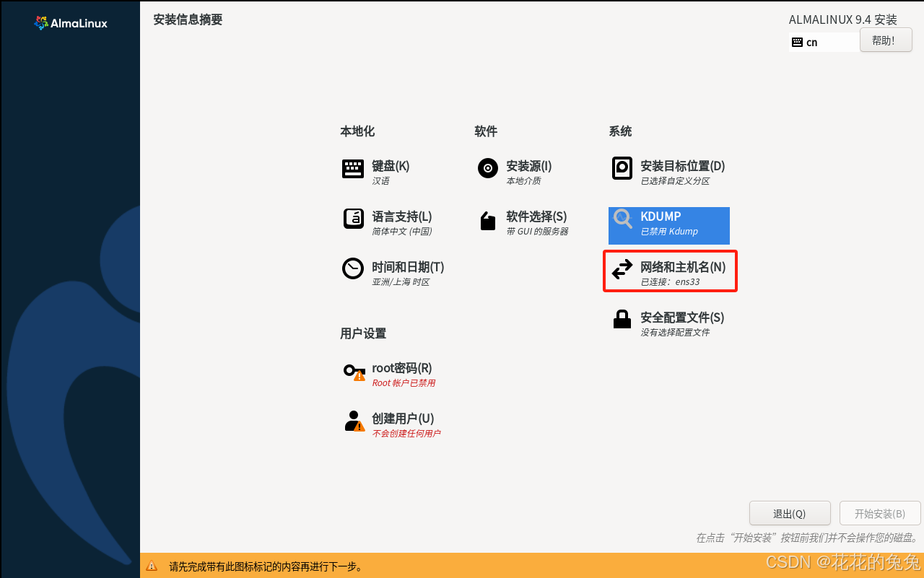Image resolution: width=924 pixels, height=578 pixels.
Task: Click the '不会创建任何用户' status text
Action: (406, 434)
